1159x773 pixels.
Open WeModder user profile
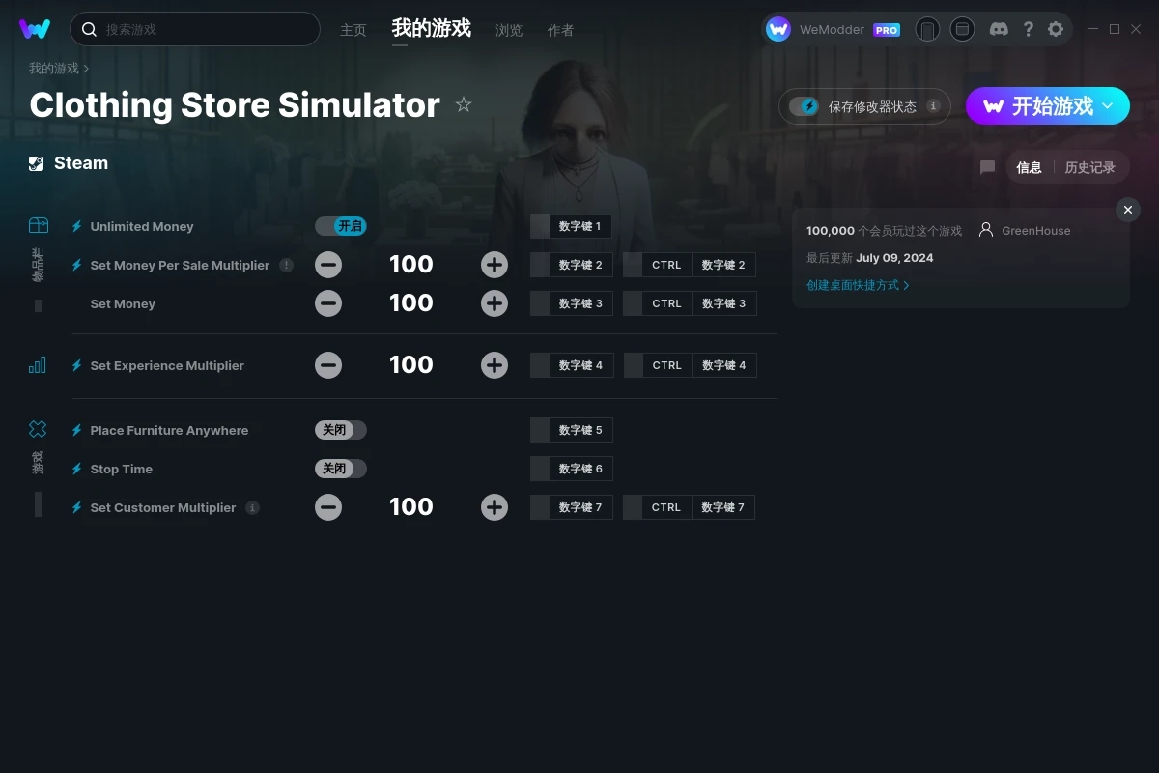[833, 29]
